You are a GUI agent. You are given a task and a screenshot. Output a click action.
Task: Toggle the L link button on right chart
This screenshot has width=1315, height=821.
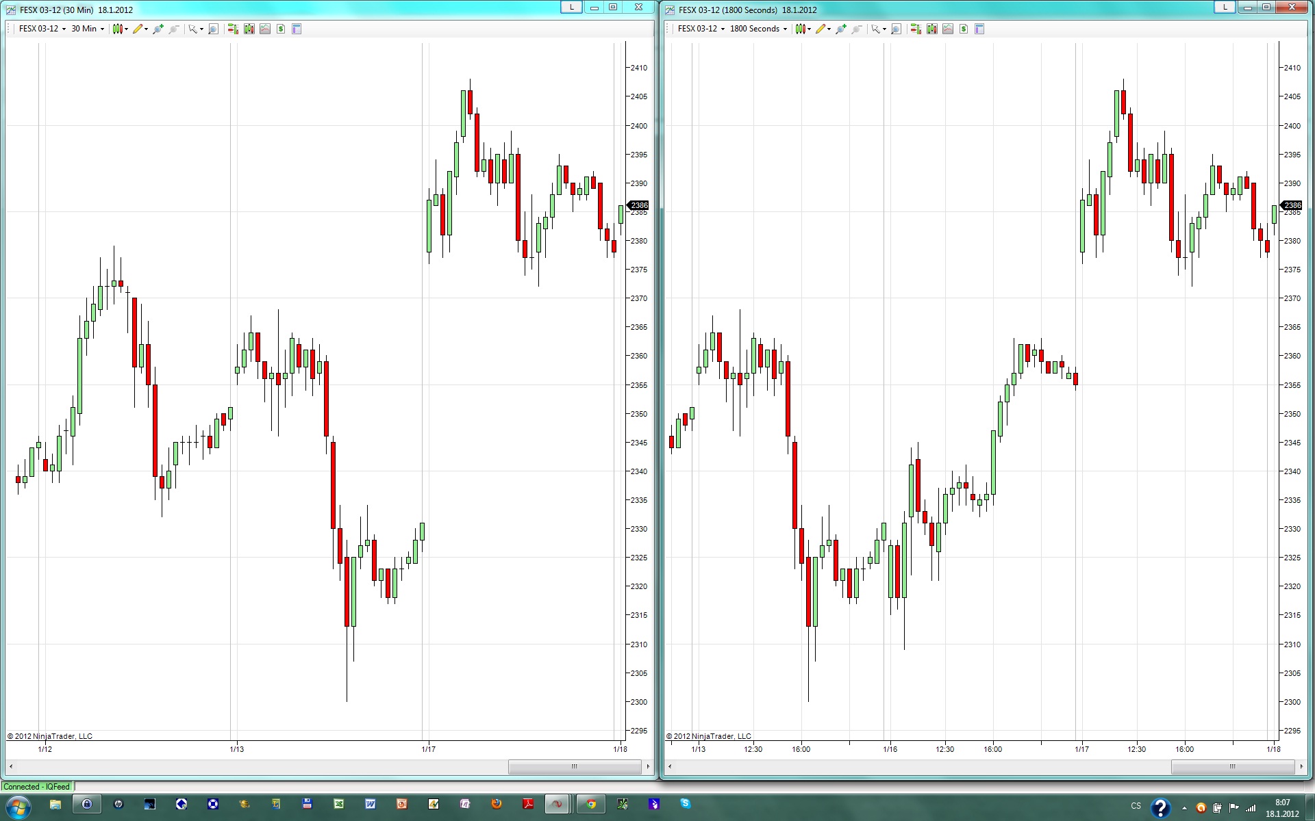pos(1225,8)
